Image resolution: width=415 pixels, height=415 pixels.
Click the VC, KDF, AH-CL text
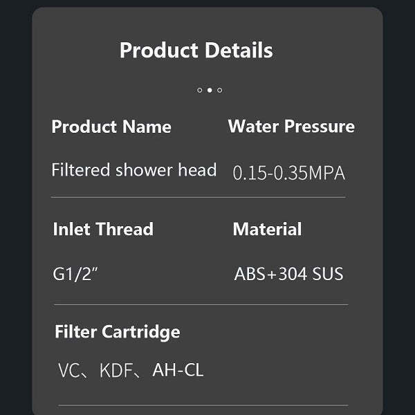(131, 370)
